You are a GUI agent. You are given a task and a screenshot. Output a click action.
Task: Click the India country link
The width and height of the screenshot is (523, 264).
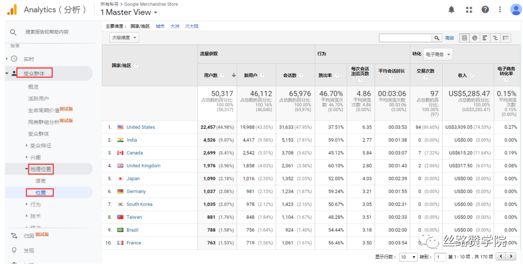[132, 140]
